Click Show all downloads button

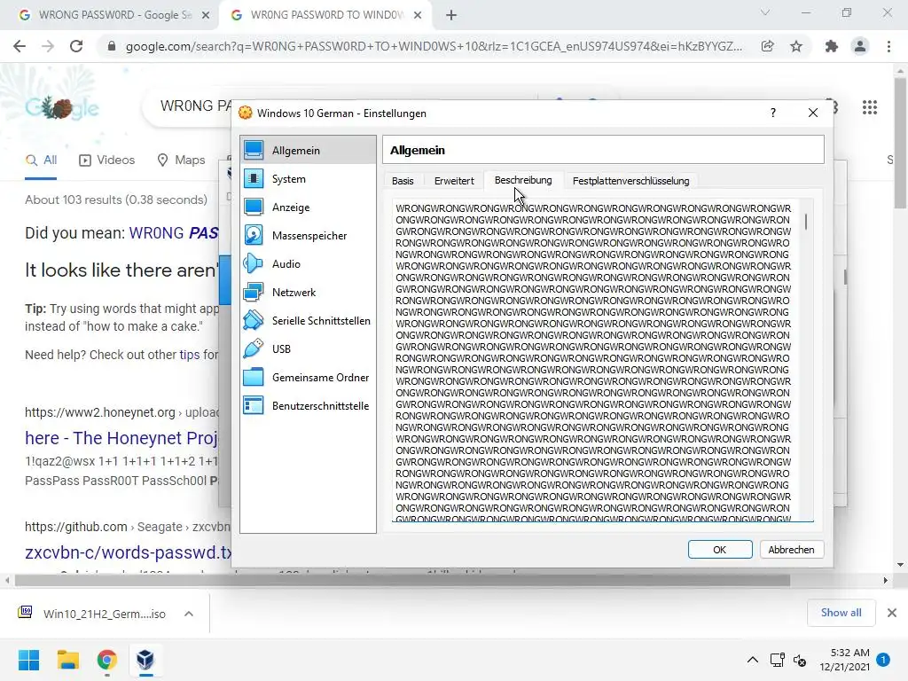[841, 613]
